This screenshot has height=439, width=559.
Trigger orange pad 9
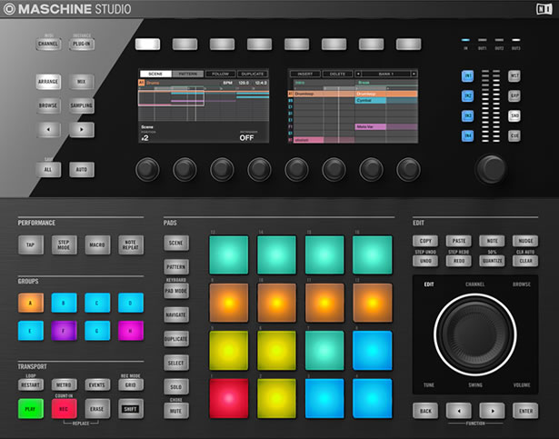point(228,303)
